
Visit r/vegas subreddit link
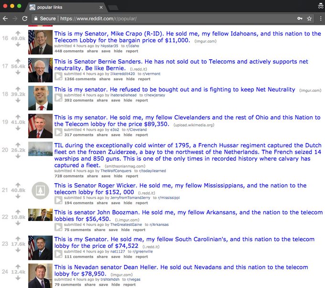[x=133, y=279]
